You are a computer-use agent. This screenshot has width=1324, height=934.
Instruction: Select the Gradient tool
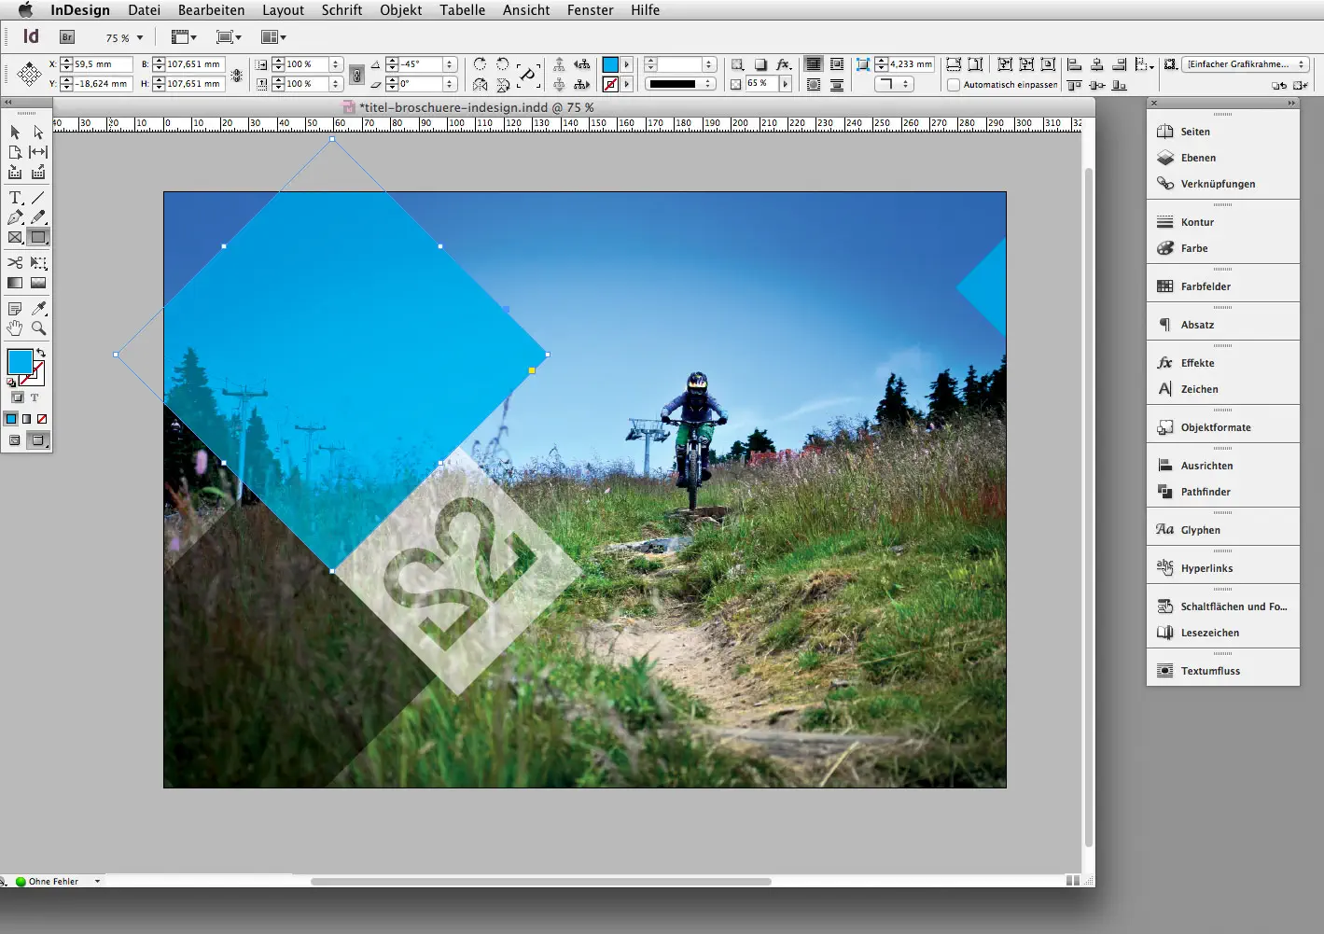pos(15,283)
